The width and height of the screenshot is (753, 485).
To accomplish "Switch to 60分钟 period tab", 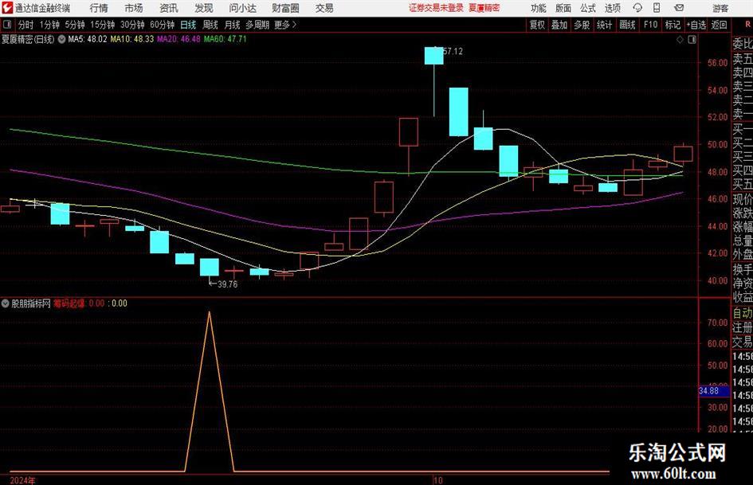I will click(162, 25).
